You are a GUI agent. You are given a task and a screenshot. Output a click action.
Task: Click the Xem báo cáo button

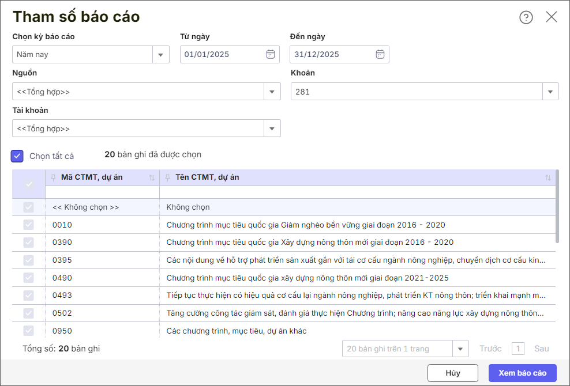522,373
